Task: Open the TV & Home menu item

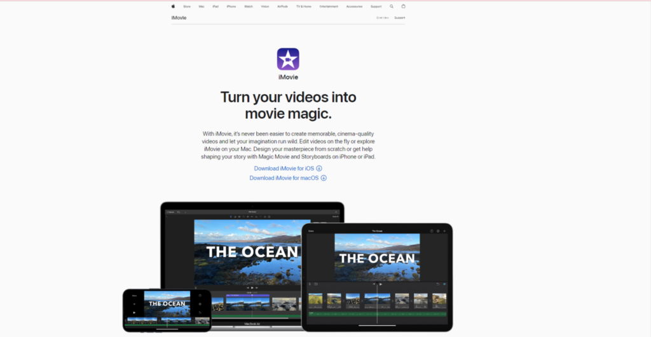Action: [303, 6]
